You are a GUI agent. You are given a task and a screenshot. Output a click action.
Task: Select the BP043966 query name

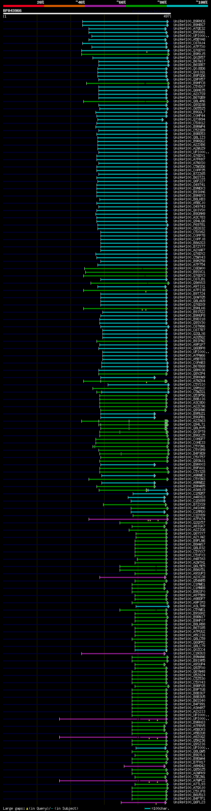tap(13, 11)
